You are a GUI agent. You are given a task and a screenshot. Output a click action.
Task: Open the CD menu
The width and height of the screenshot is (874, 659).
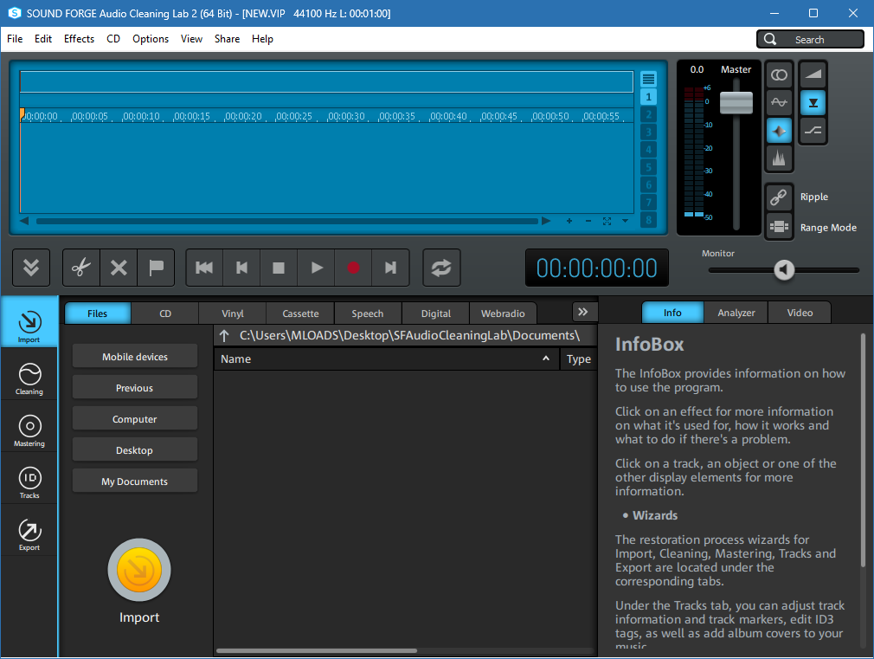113,39
